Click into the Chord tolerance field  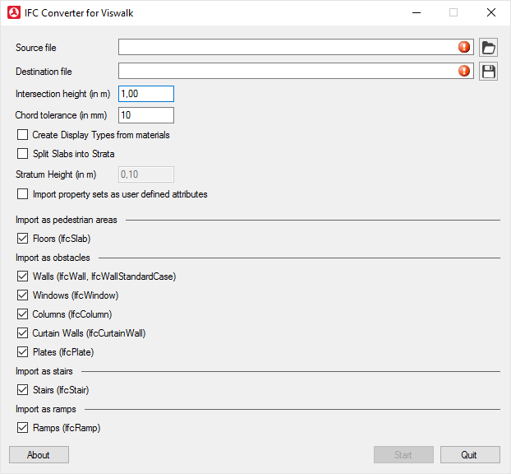click(x=146, y=115)
